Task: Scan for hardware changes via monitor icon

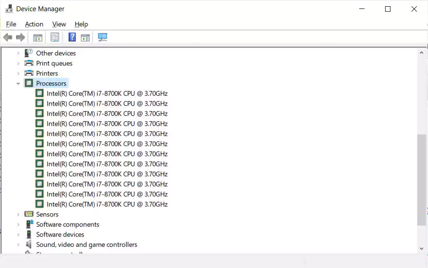Action: tap(103, 37)
